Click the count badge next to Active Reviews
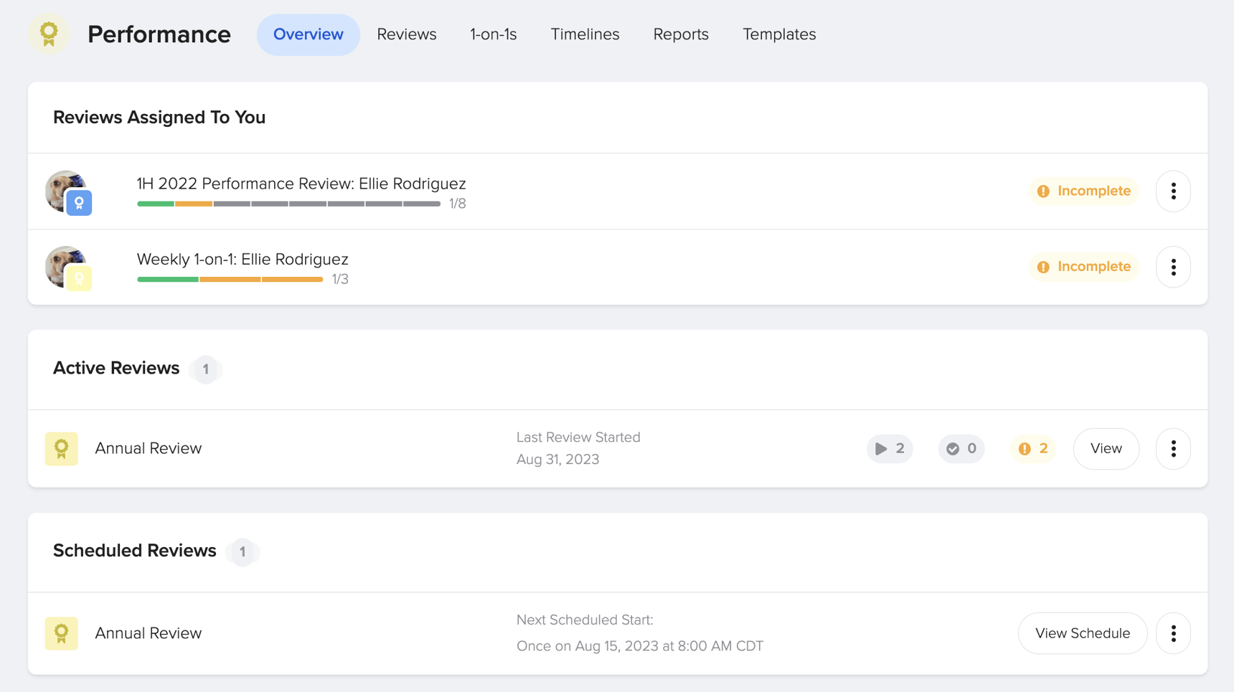Image resolution: width=1234 pixels, height=692 pixels. [206, 369]
